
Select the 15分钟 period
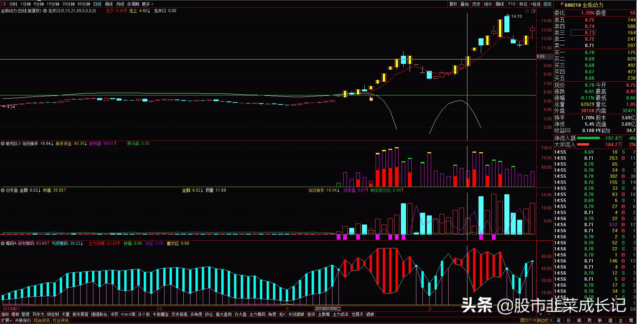[x=53, y=4]
